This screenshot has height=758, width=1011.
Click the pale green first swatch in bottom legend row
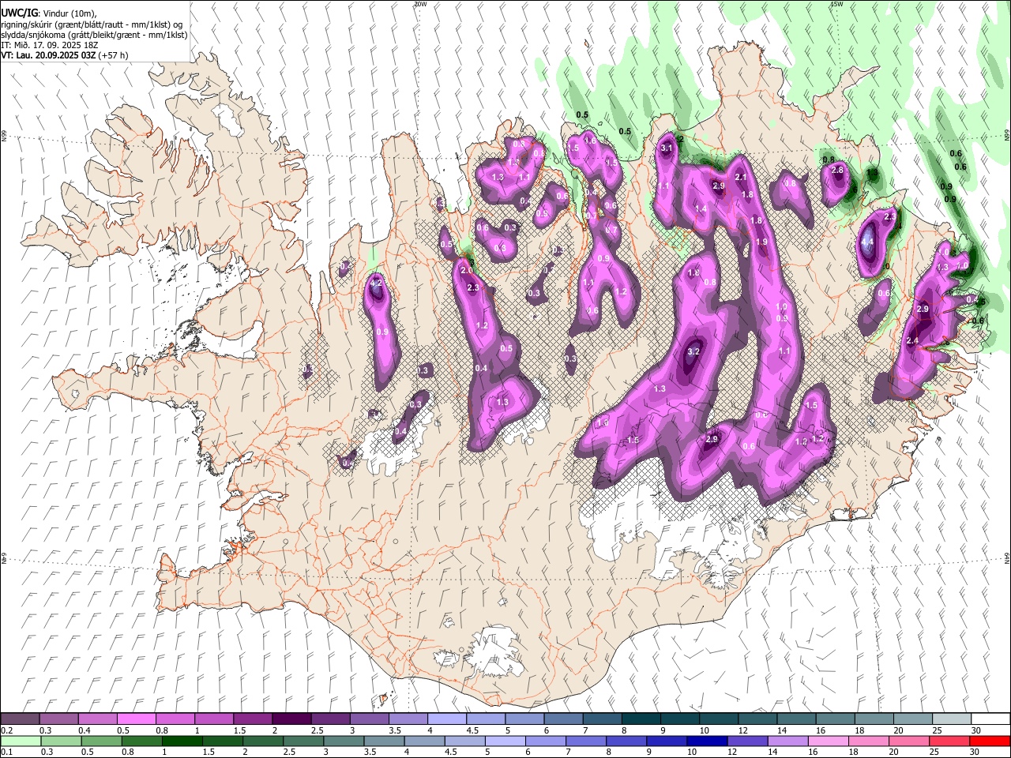pyautogui.click(x=21, y=741)
